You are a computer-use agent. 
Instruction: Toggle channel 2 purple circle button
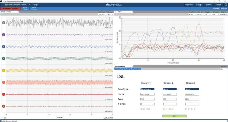(3, 34)
